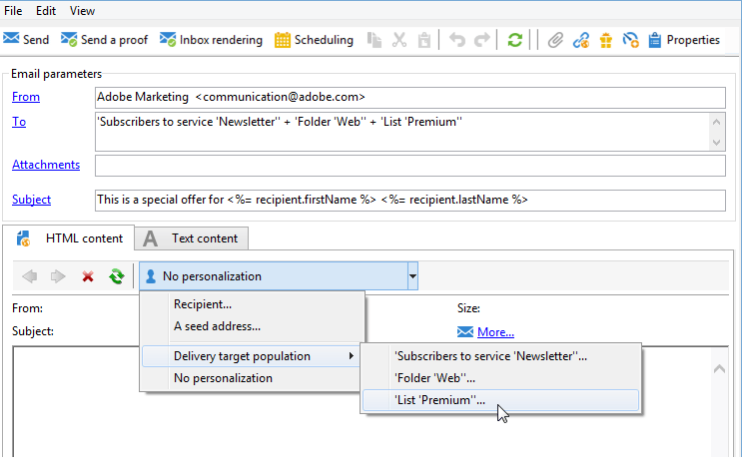Open Inbox rendering from the toolbar
742x472 pixels.
pyautogui.click(x=211, y=40)
